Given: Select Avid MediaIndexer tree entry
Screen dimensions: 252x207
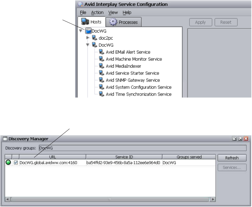Looking at the screenshot, I should [124, 66].
